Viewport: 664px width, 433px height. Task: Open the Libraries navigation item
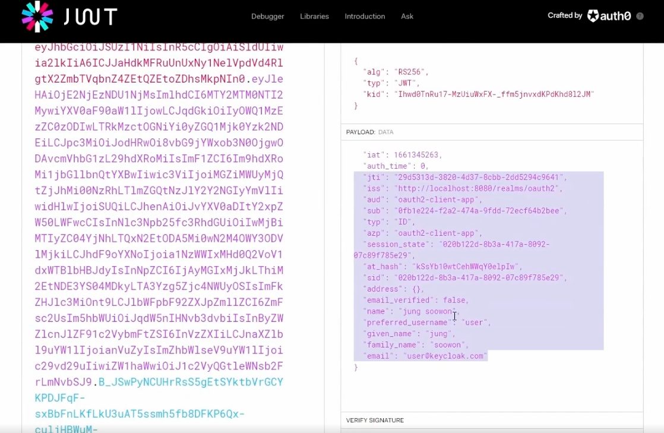point(314,17)
